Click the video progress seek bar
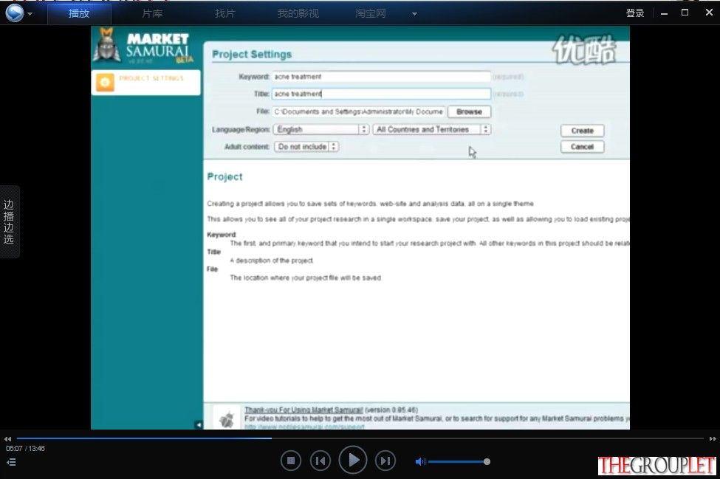 tap(360, 438)
